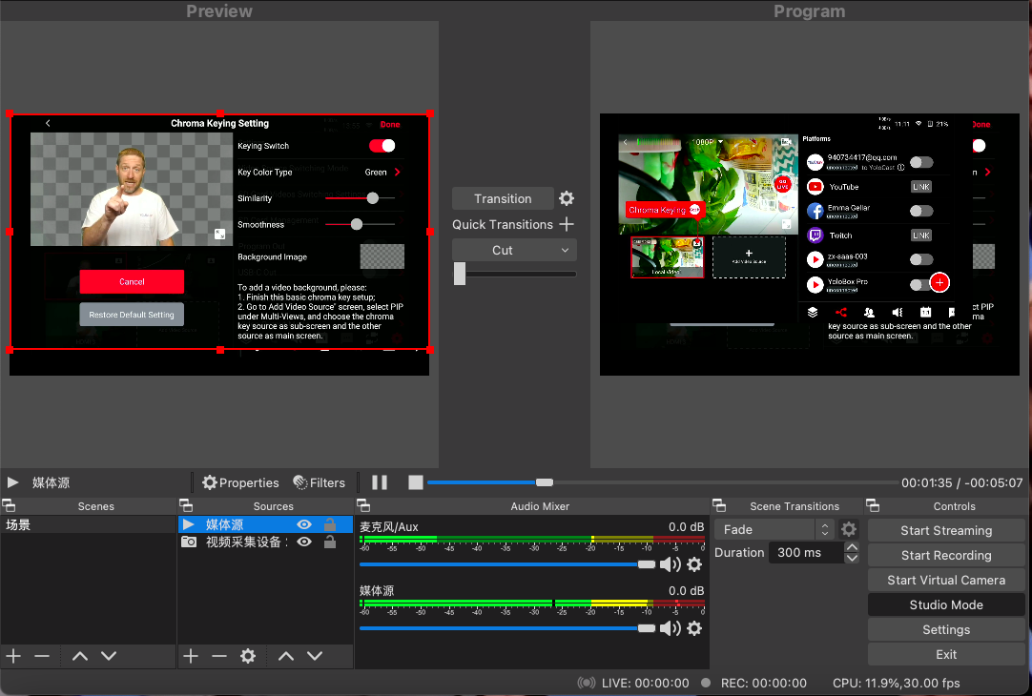This screenshot has width=1032, height=696.
Task: Open 媒体源 audio settings gear
Action: pyautogui.click(x=694, y=628)
